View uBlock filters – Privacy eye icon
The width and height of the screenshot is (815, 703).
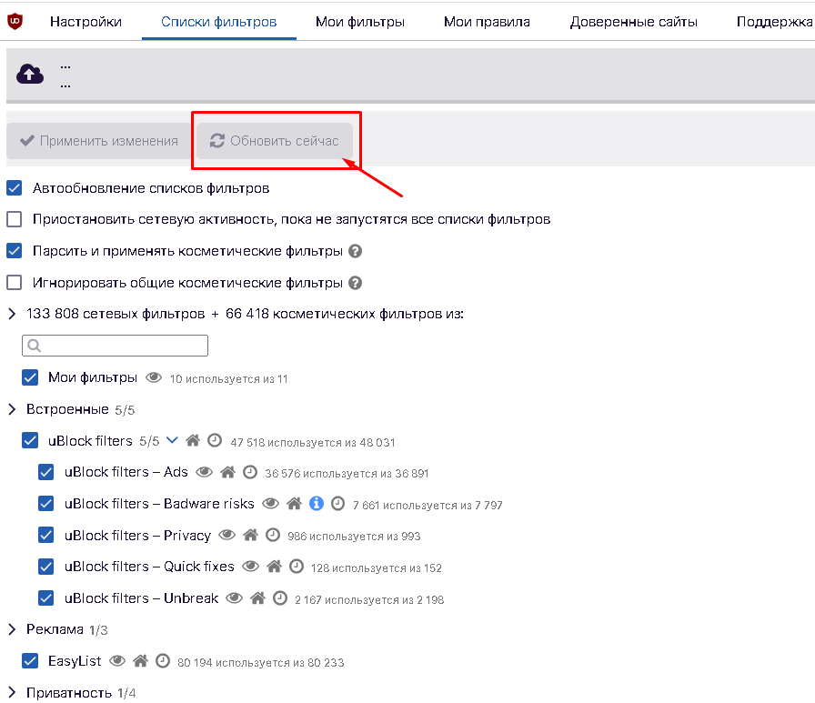[x=227, y=535]
